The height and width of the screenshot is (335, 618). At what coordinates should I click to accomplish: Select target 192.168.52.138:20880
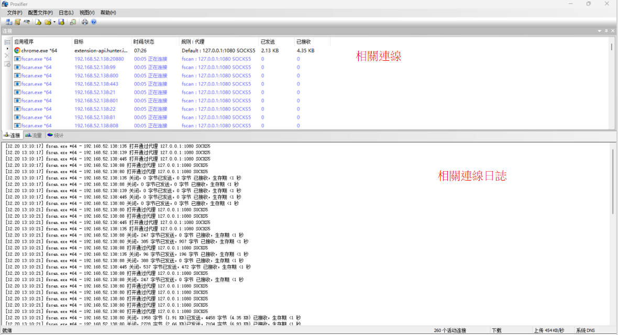(99, 59)
